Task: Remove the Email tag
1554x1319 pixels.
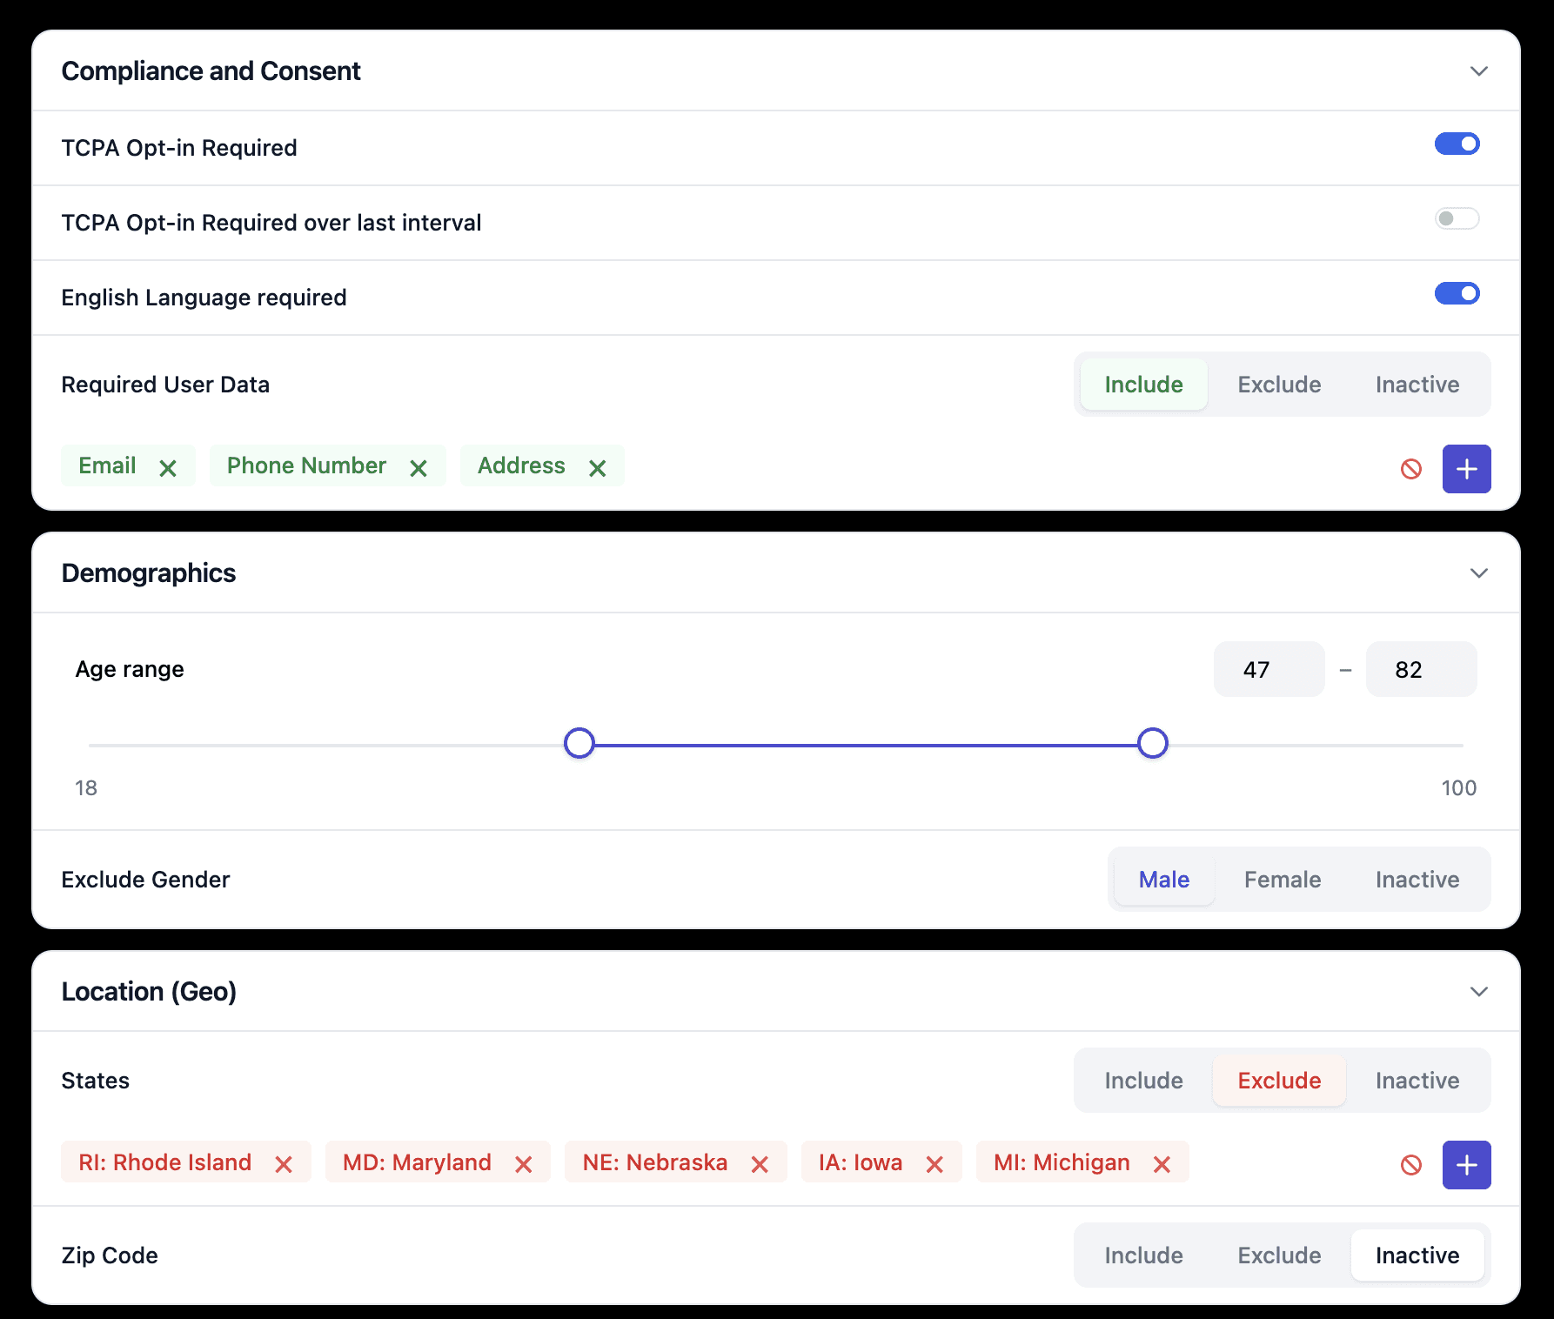Action: click(x=168, y=468)
